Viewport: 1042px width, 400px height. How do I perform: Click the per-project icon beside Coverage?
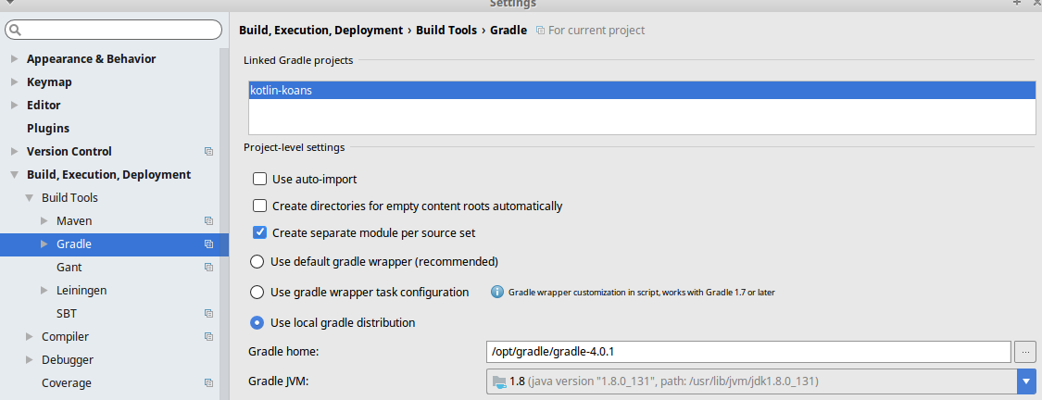point(208,383)
